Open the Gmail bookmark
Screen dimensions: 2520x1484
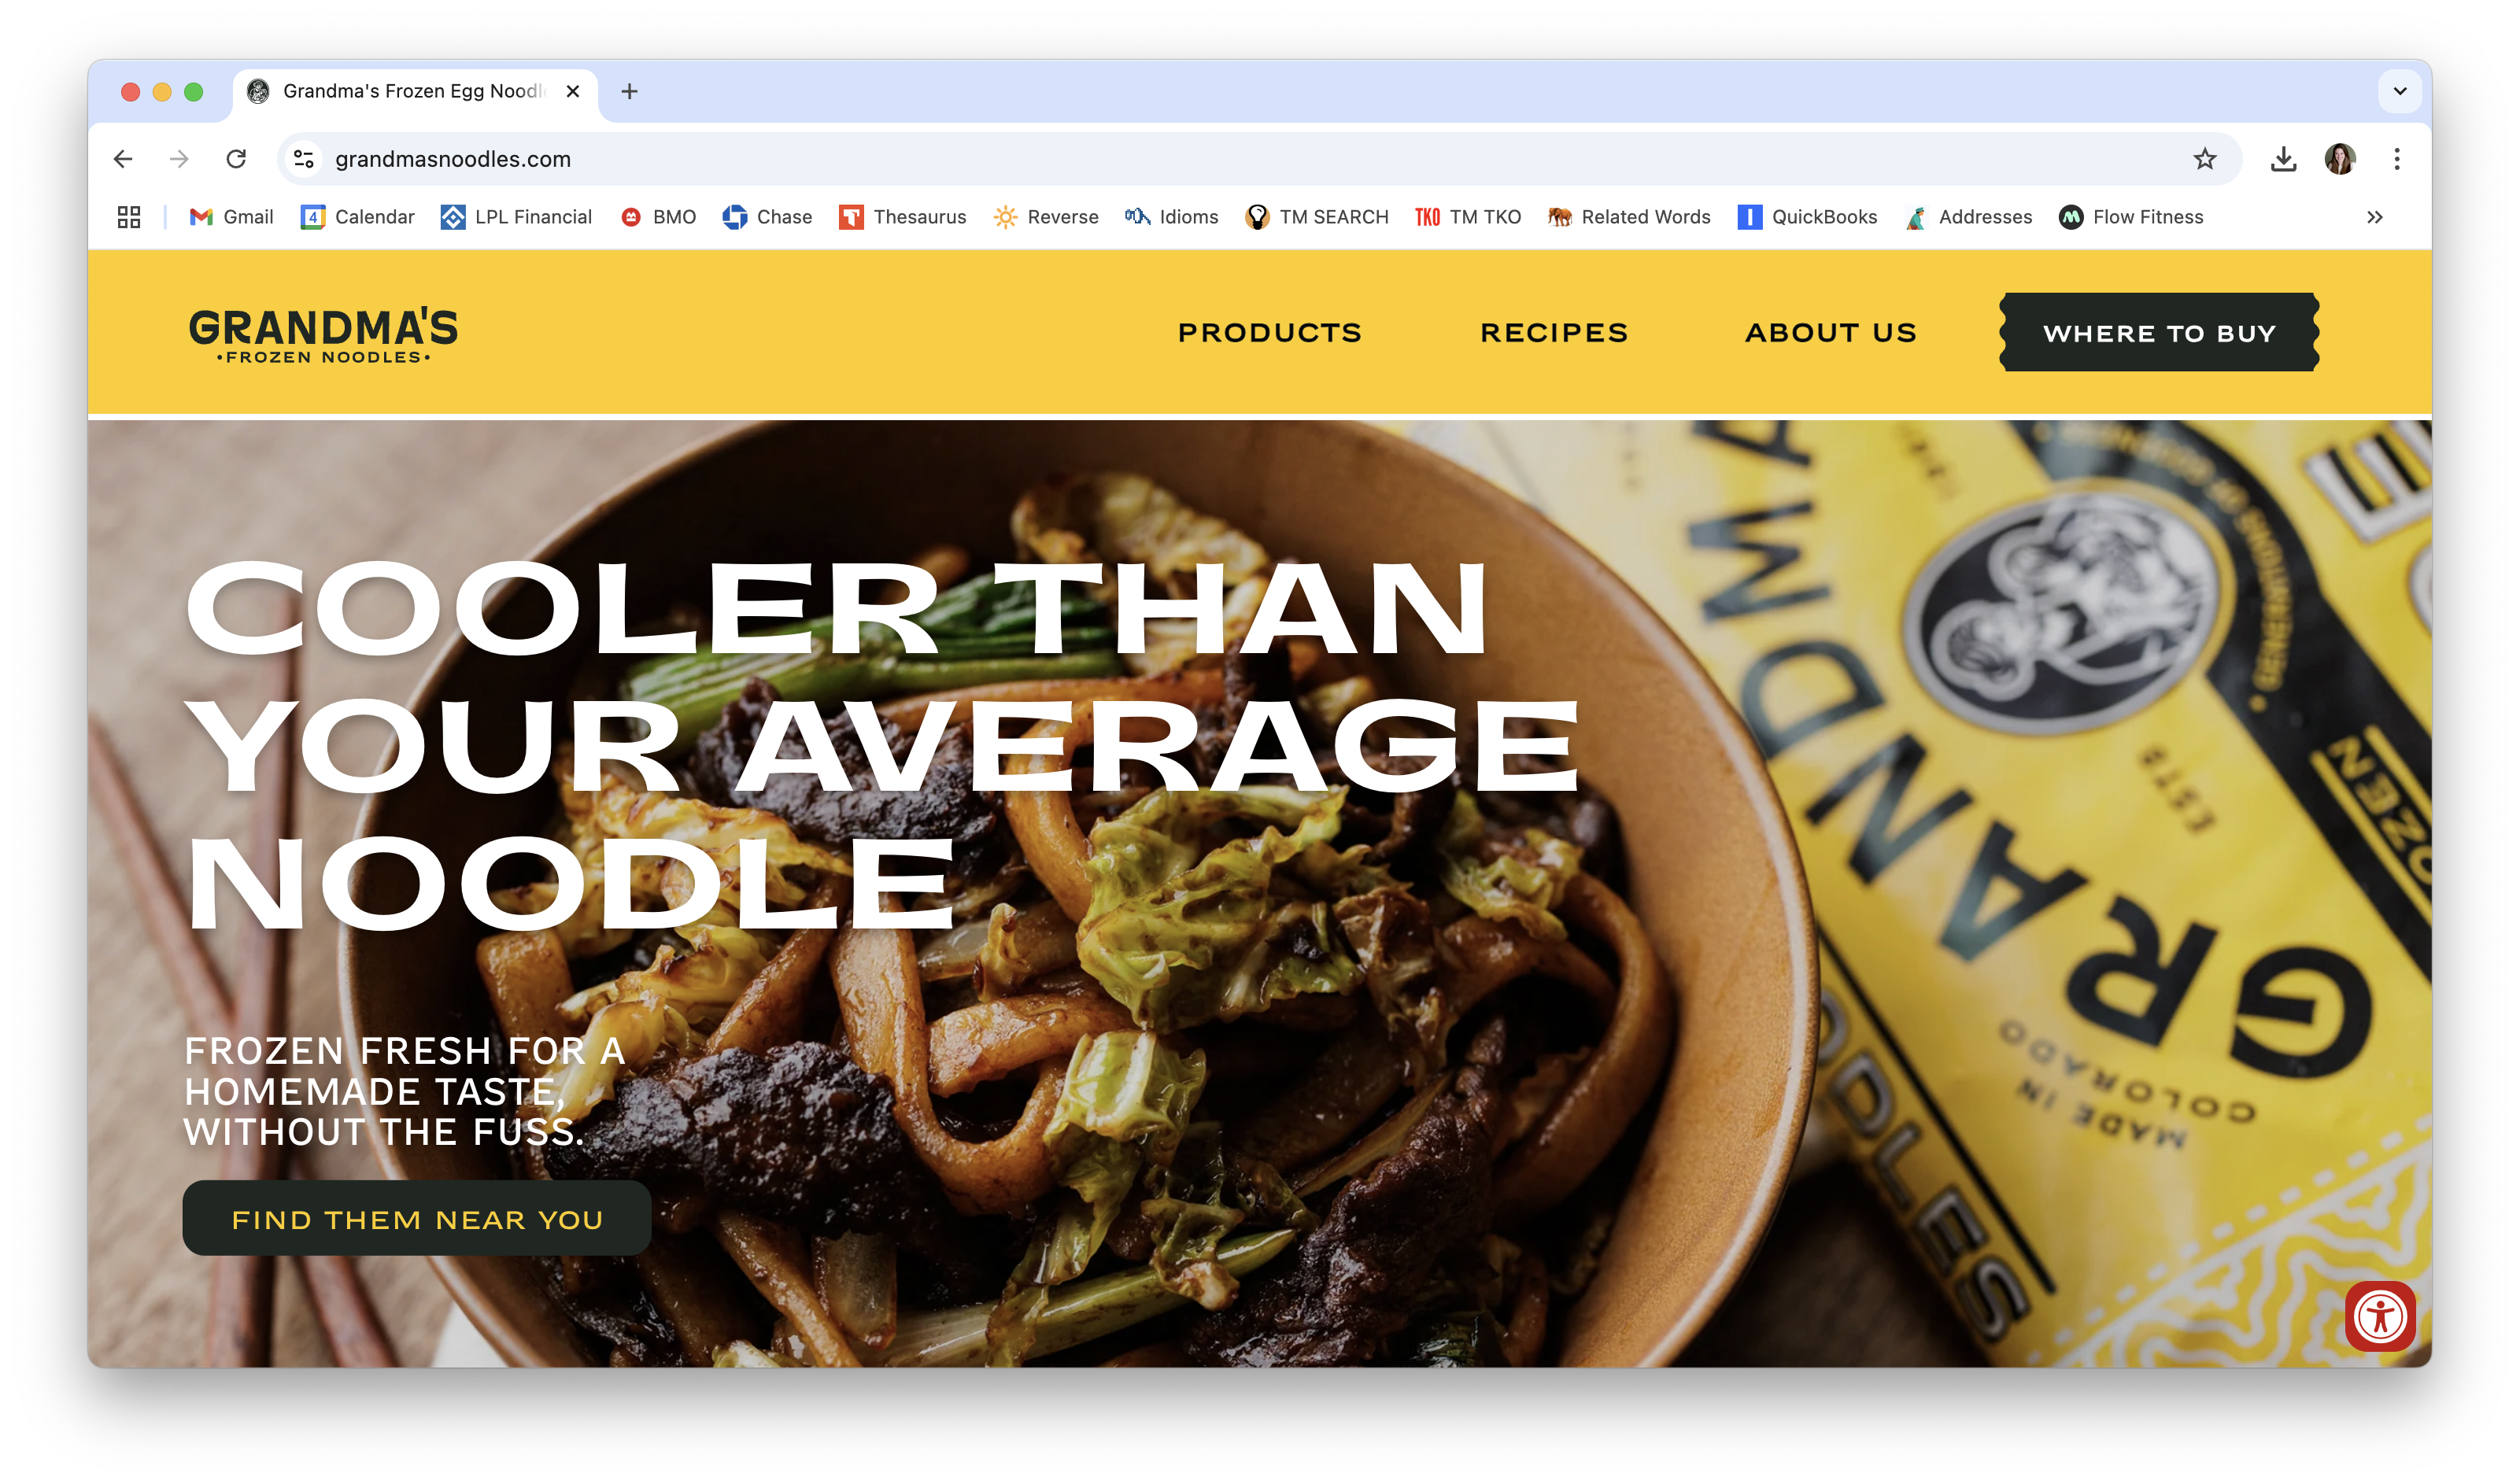coord(231,217)
